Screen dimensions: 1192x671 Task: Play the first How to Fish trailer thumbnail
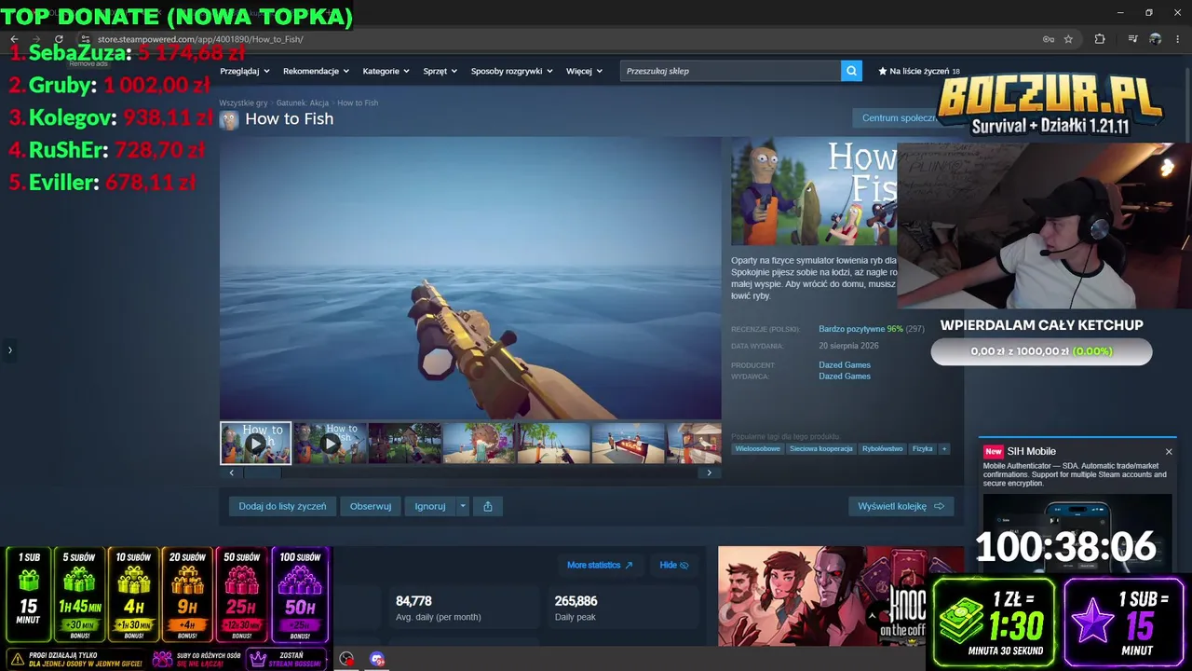pos(255,443)
